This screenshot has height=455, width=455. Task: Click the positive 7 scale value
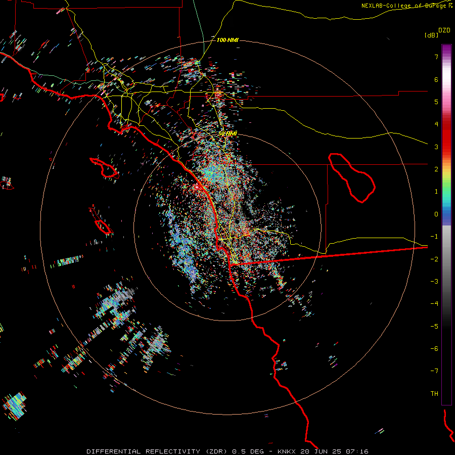(x=436, y=57)
